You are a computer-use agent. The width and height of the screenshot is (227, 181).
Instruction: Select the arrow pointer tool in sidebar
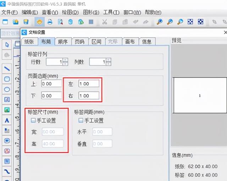pyautogui.click(x=7, y=45)
